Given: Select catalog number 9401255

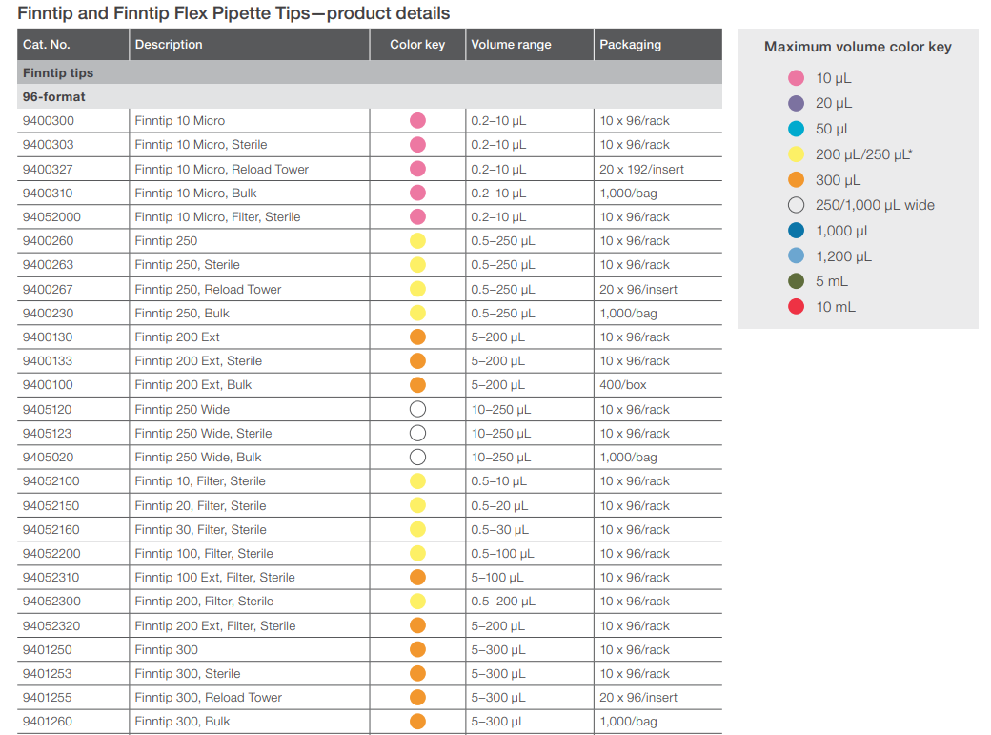Looking at the screenshot, I should click(48, 698).
